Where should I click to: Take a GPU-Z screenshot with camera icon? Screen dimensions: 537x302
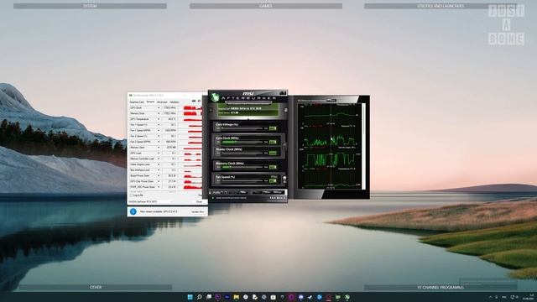tap(194, 101)
